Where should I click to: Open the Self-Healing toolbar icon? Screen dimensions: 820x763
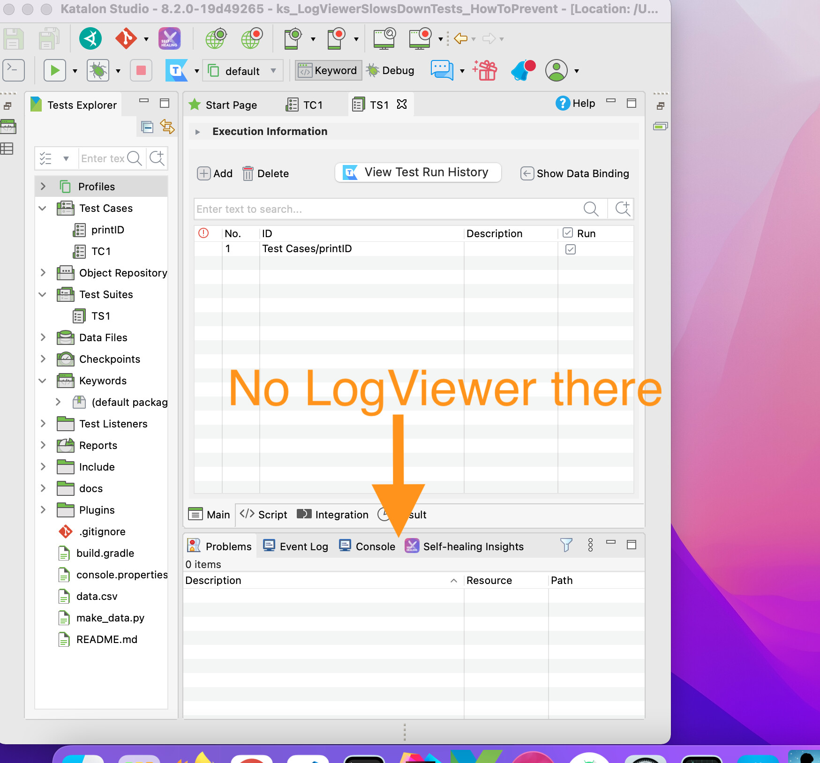click(x=169, y=38)
